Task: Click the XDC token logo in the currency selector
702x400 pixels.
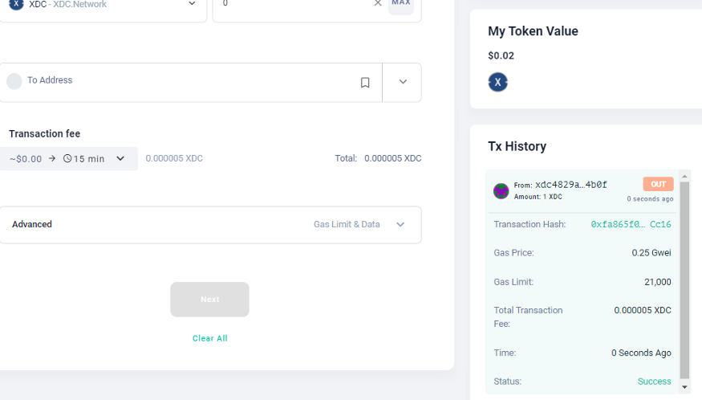Action: pos(16,4)
